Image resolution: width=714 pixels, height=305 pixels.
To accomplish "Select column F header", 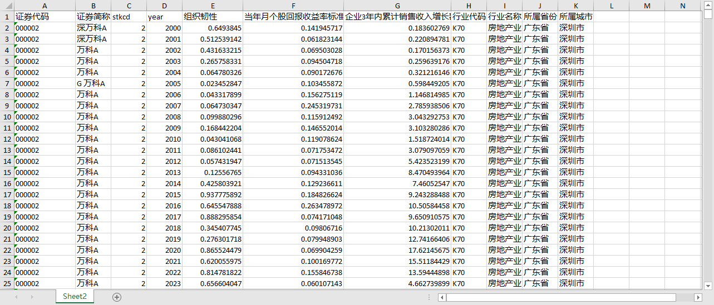I will pos(293,6).
